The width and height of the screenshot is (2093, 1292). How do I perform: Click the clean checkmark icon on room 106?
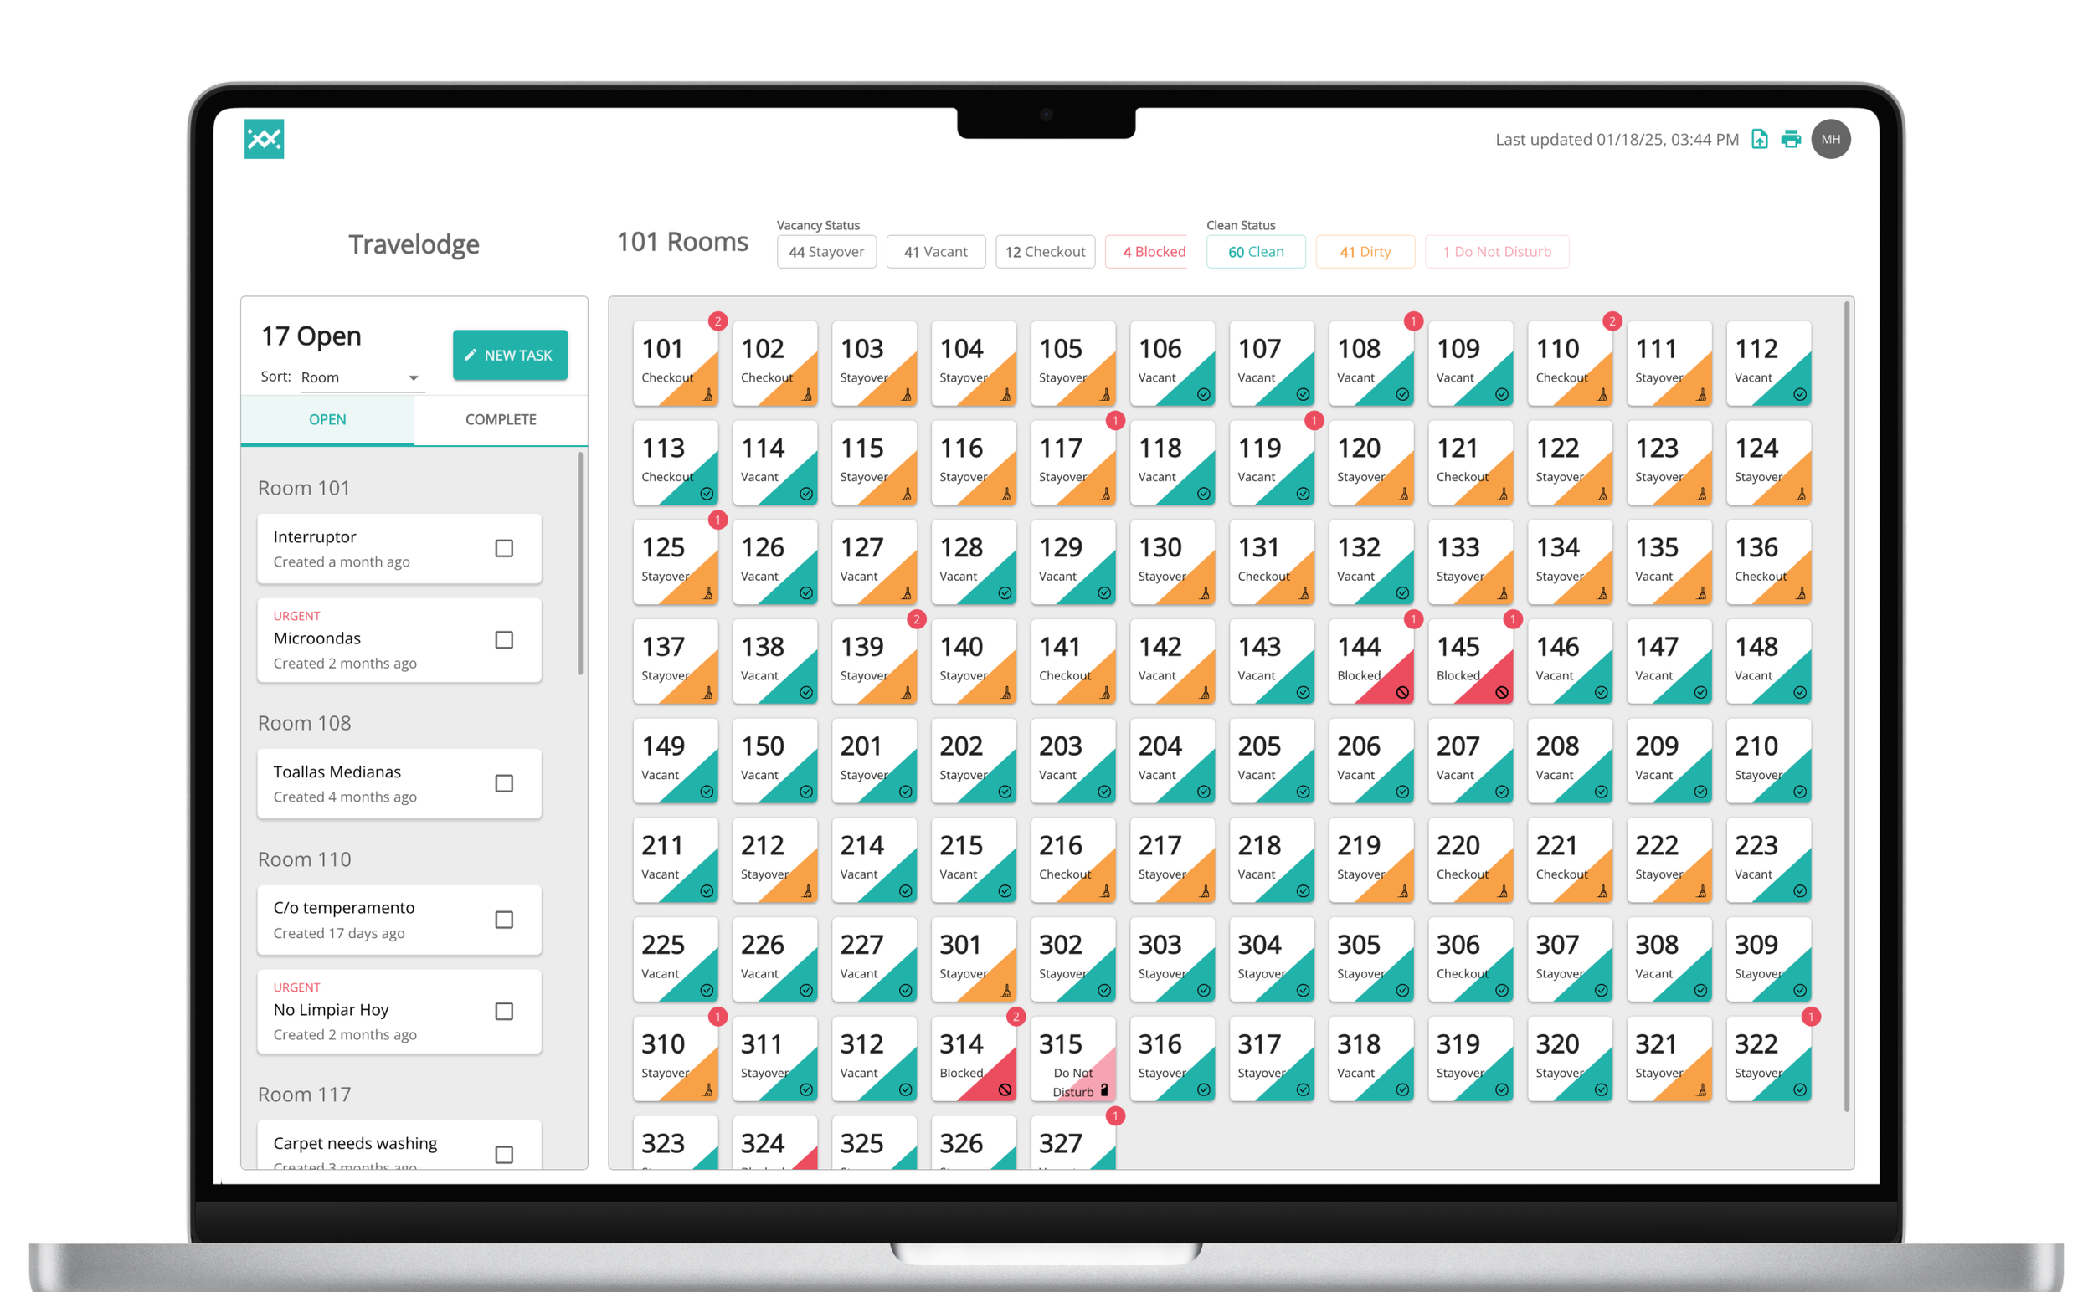1203,395
